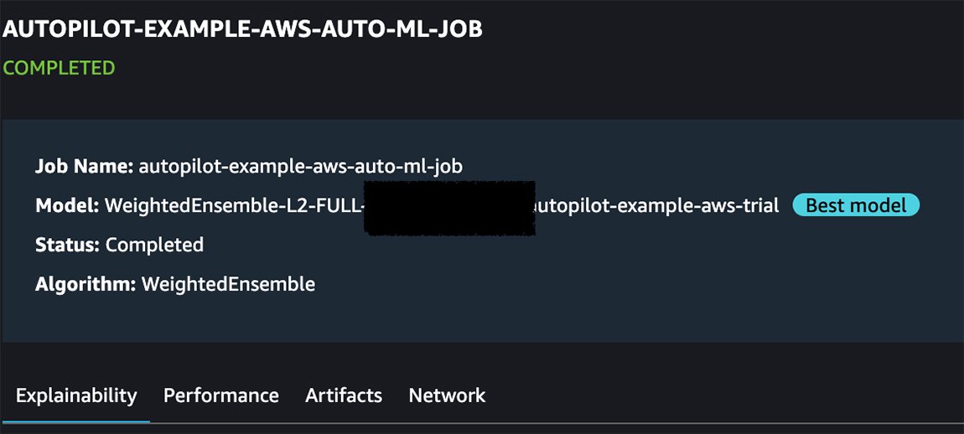Click the Model field label

(x=67, y=205)
